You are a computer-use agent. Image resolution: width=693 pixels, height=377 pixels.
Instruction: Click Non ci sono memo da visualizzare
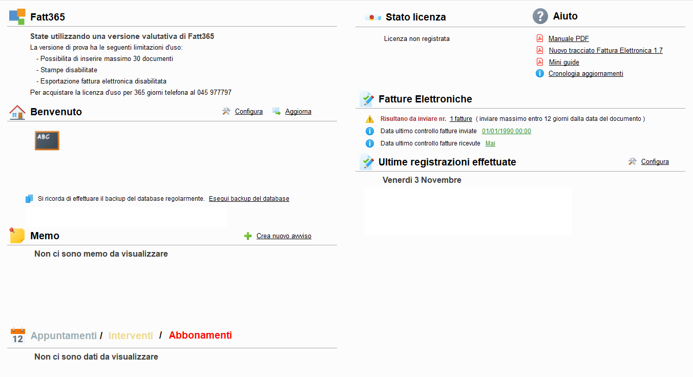click(101, 254)
